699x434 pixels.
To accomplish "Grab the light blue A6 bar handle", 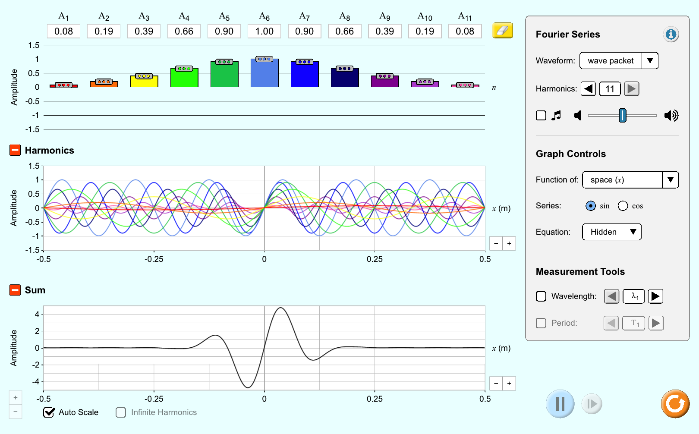I will pos(264,59).
